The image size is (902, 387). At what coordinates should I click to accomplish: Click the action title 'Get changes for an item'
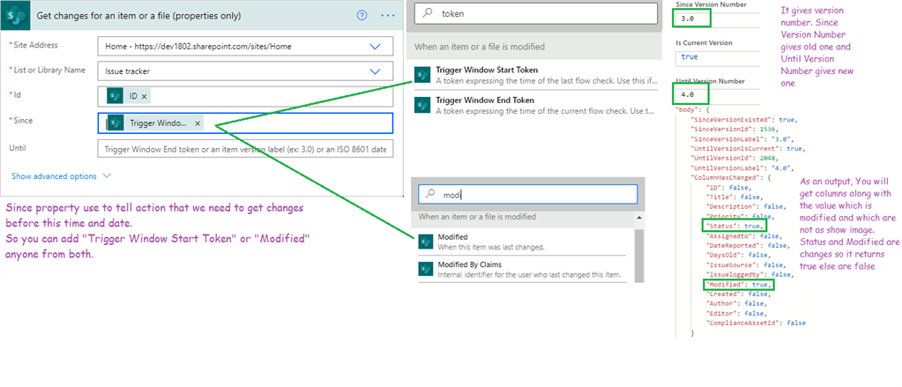tap(138, 16)
